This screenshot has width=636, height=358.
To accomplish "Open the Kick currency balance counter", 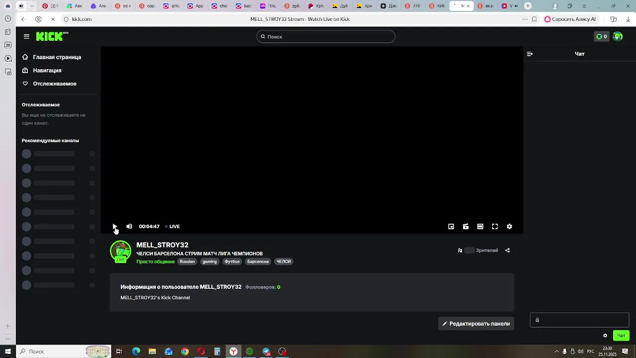I will (x=602, y=36).
